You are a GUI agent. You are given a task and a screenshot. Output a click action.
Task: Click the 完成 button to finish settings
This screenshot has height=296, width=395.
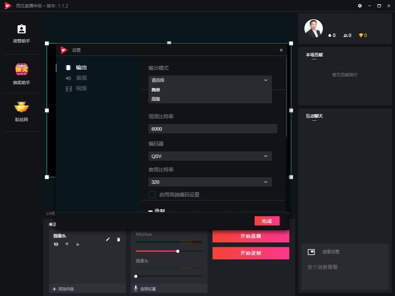tap(267, 221)
